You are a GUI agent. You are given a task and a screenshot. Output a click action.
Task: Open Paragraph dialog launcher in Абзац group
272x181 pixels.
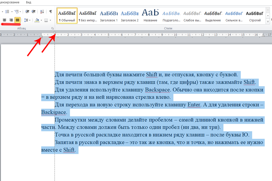click(x=53, y=28)
